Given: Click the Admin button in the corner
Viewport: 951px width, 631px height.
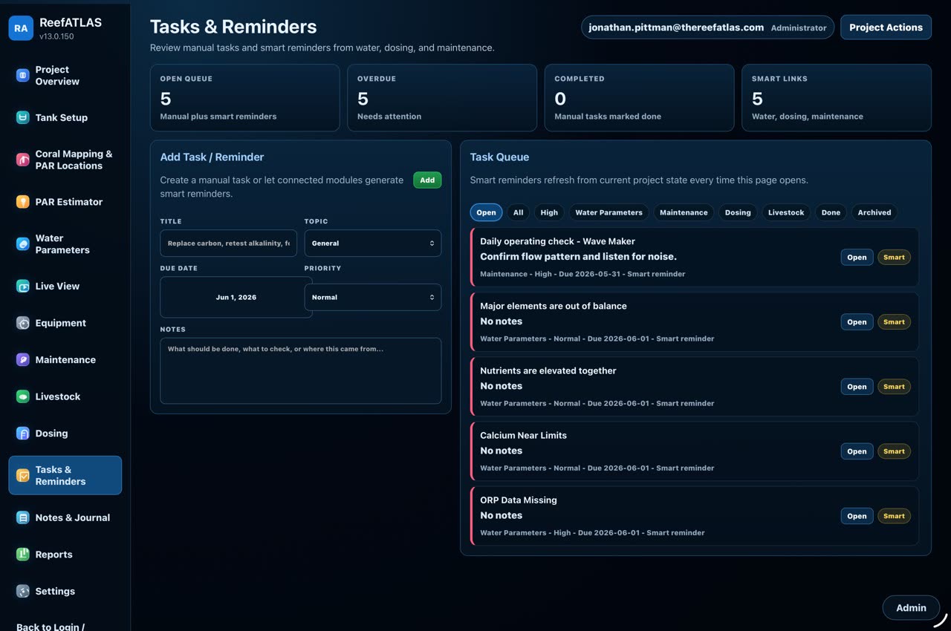Looking at the screenshot, I should [x=911, y=607].
